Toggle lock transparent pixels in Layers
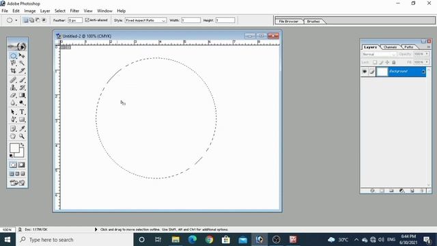 (375, 62)
